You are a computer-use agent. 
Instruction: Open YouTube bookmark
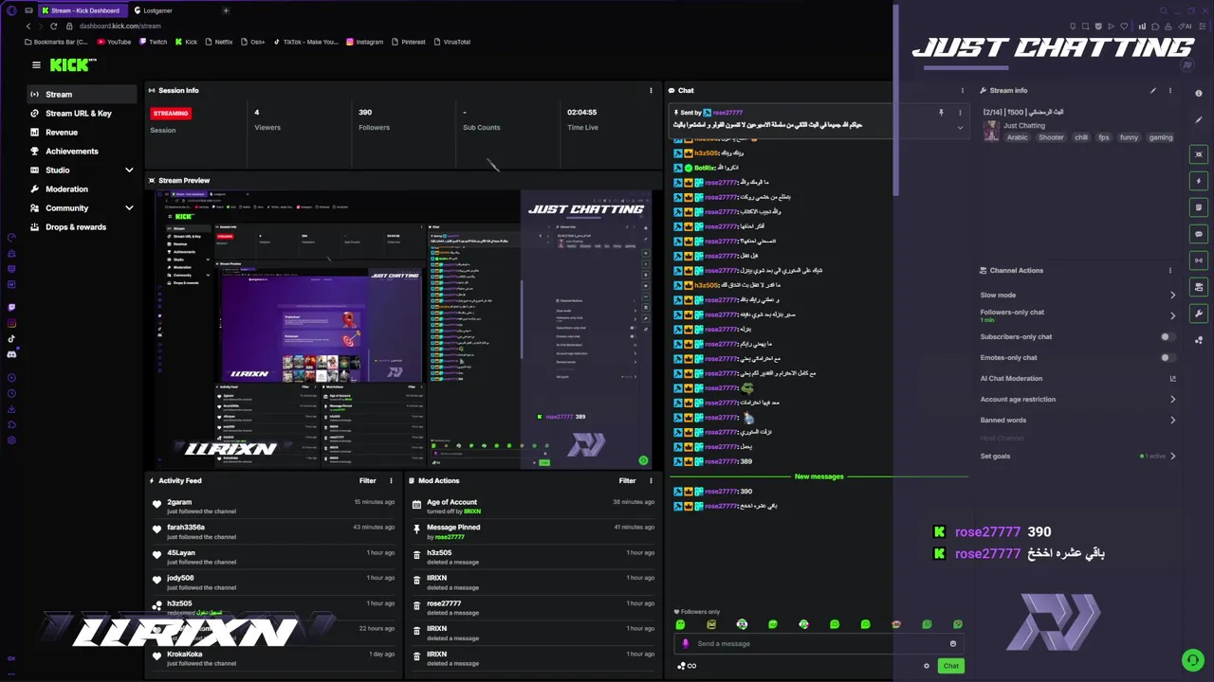coord(114,42)
